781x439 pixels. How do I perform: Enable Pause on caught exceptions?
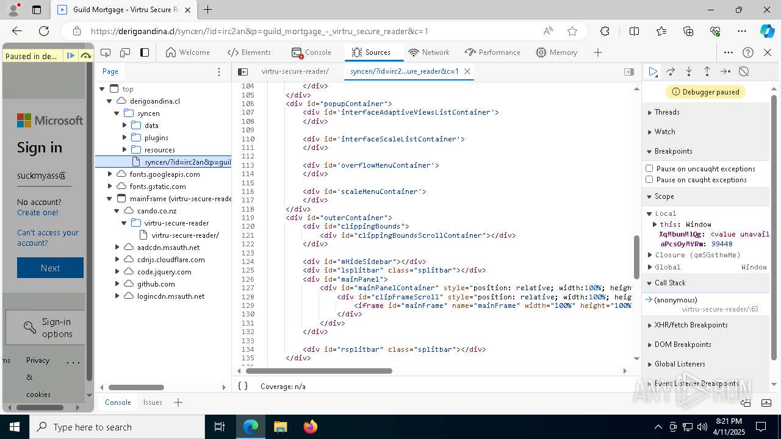pos(649,179)
